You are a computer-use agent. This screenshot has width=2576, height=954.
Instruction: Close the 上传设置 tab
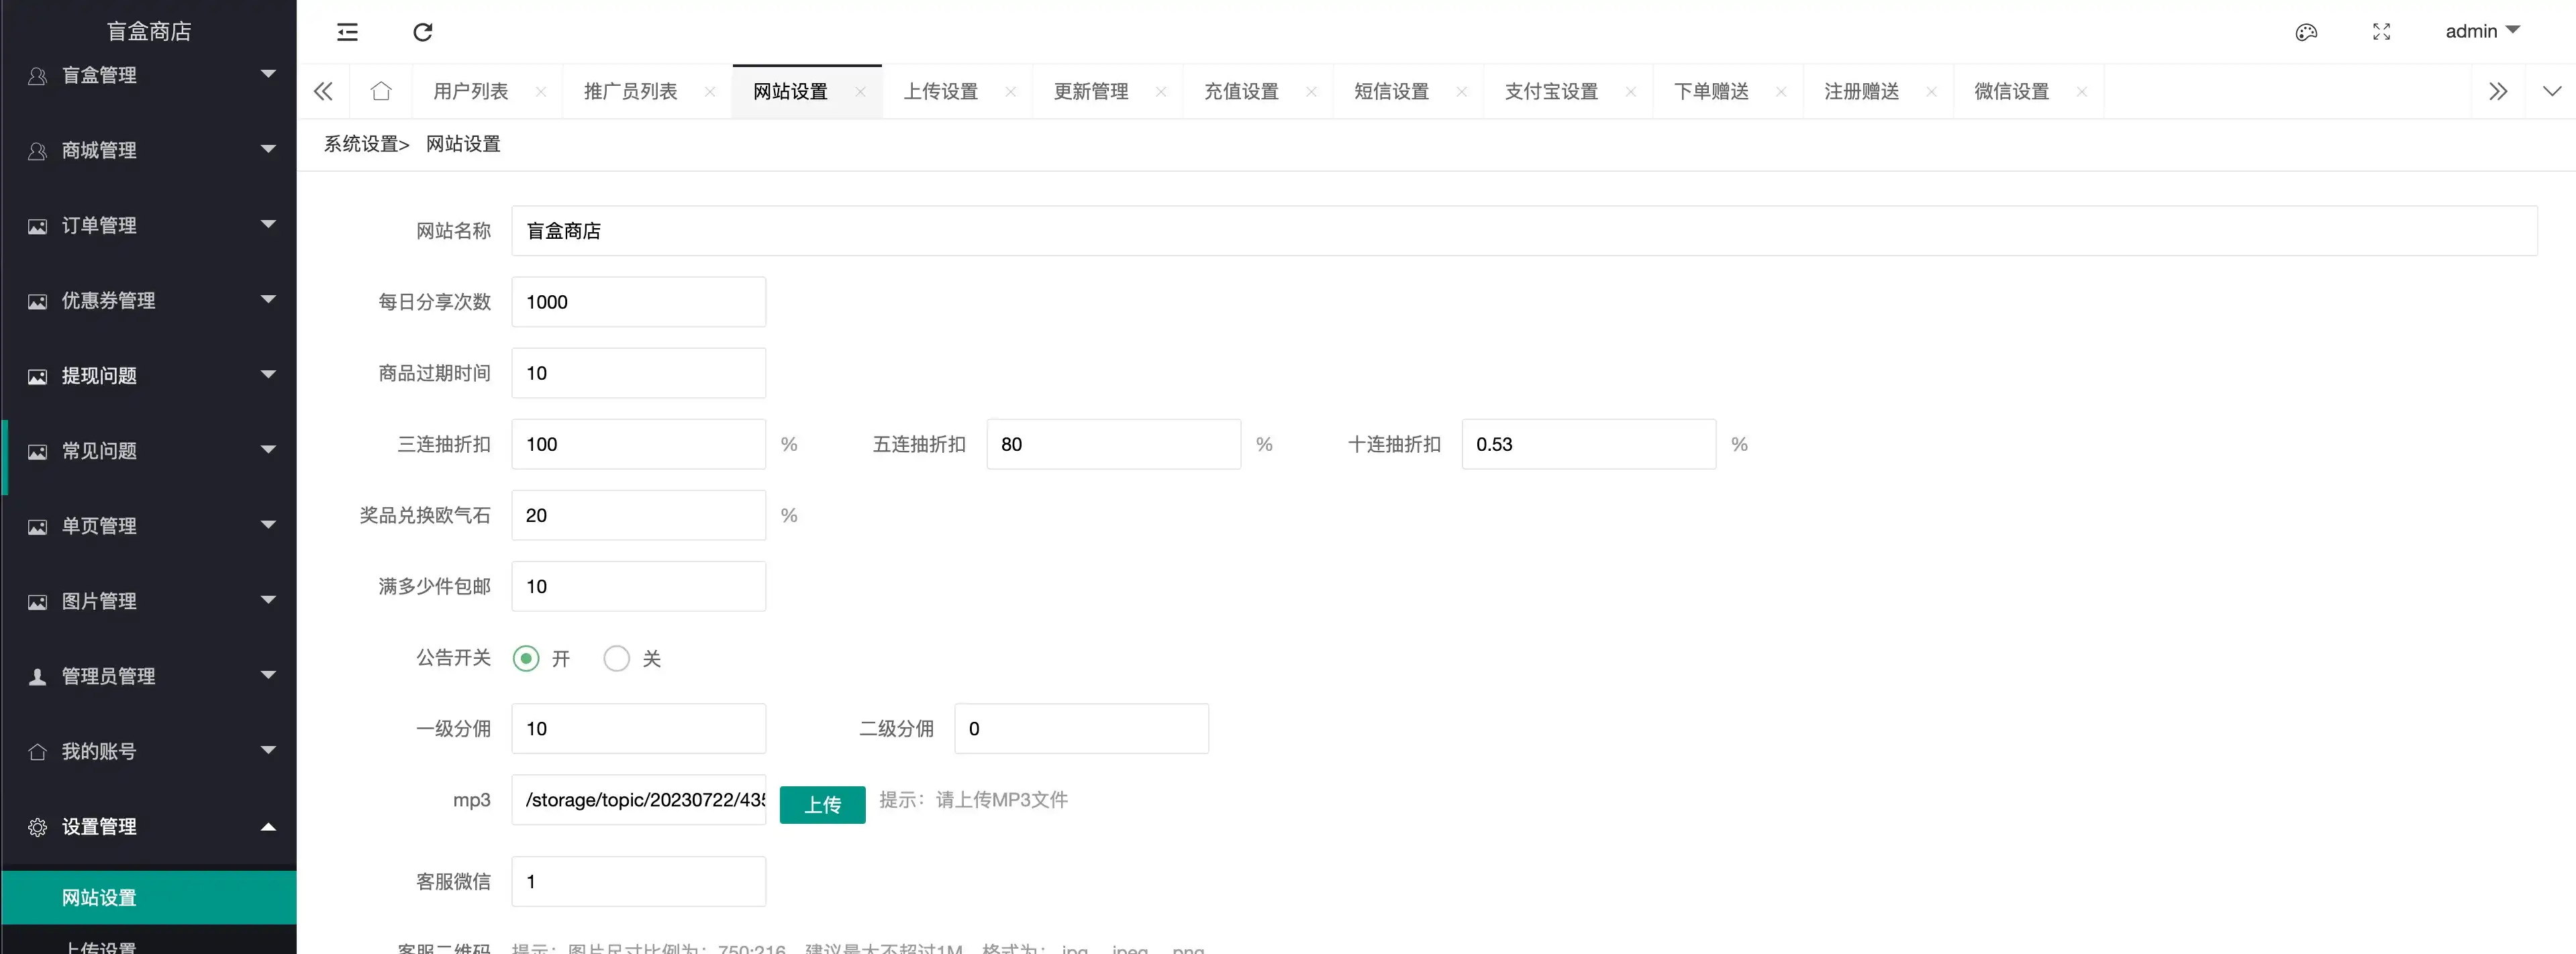tap(1011, 91)
